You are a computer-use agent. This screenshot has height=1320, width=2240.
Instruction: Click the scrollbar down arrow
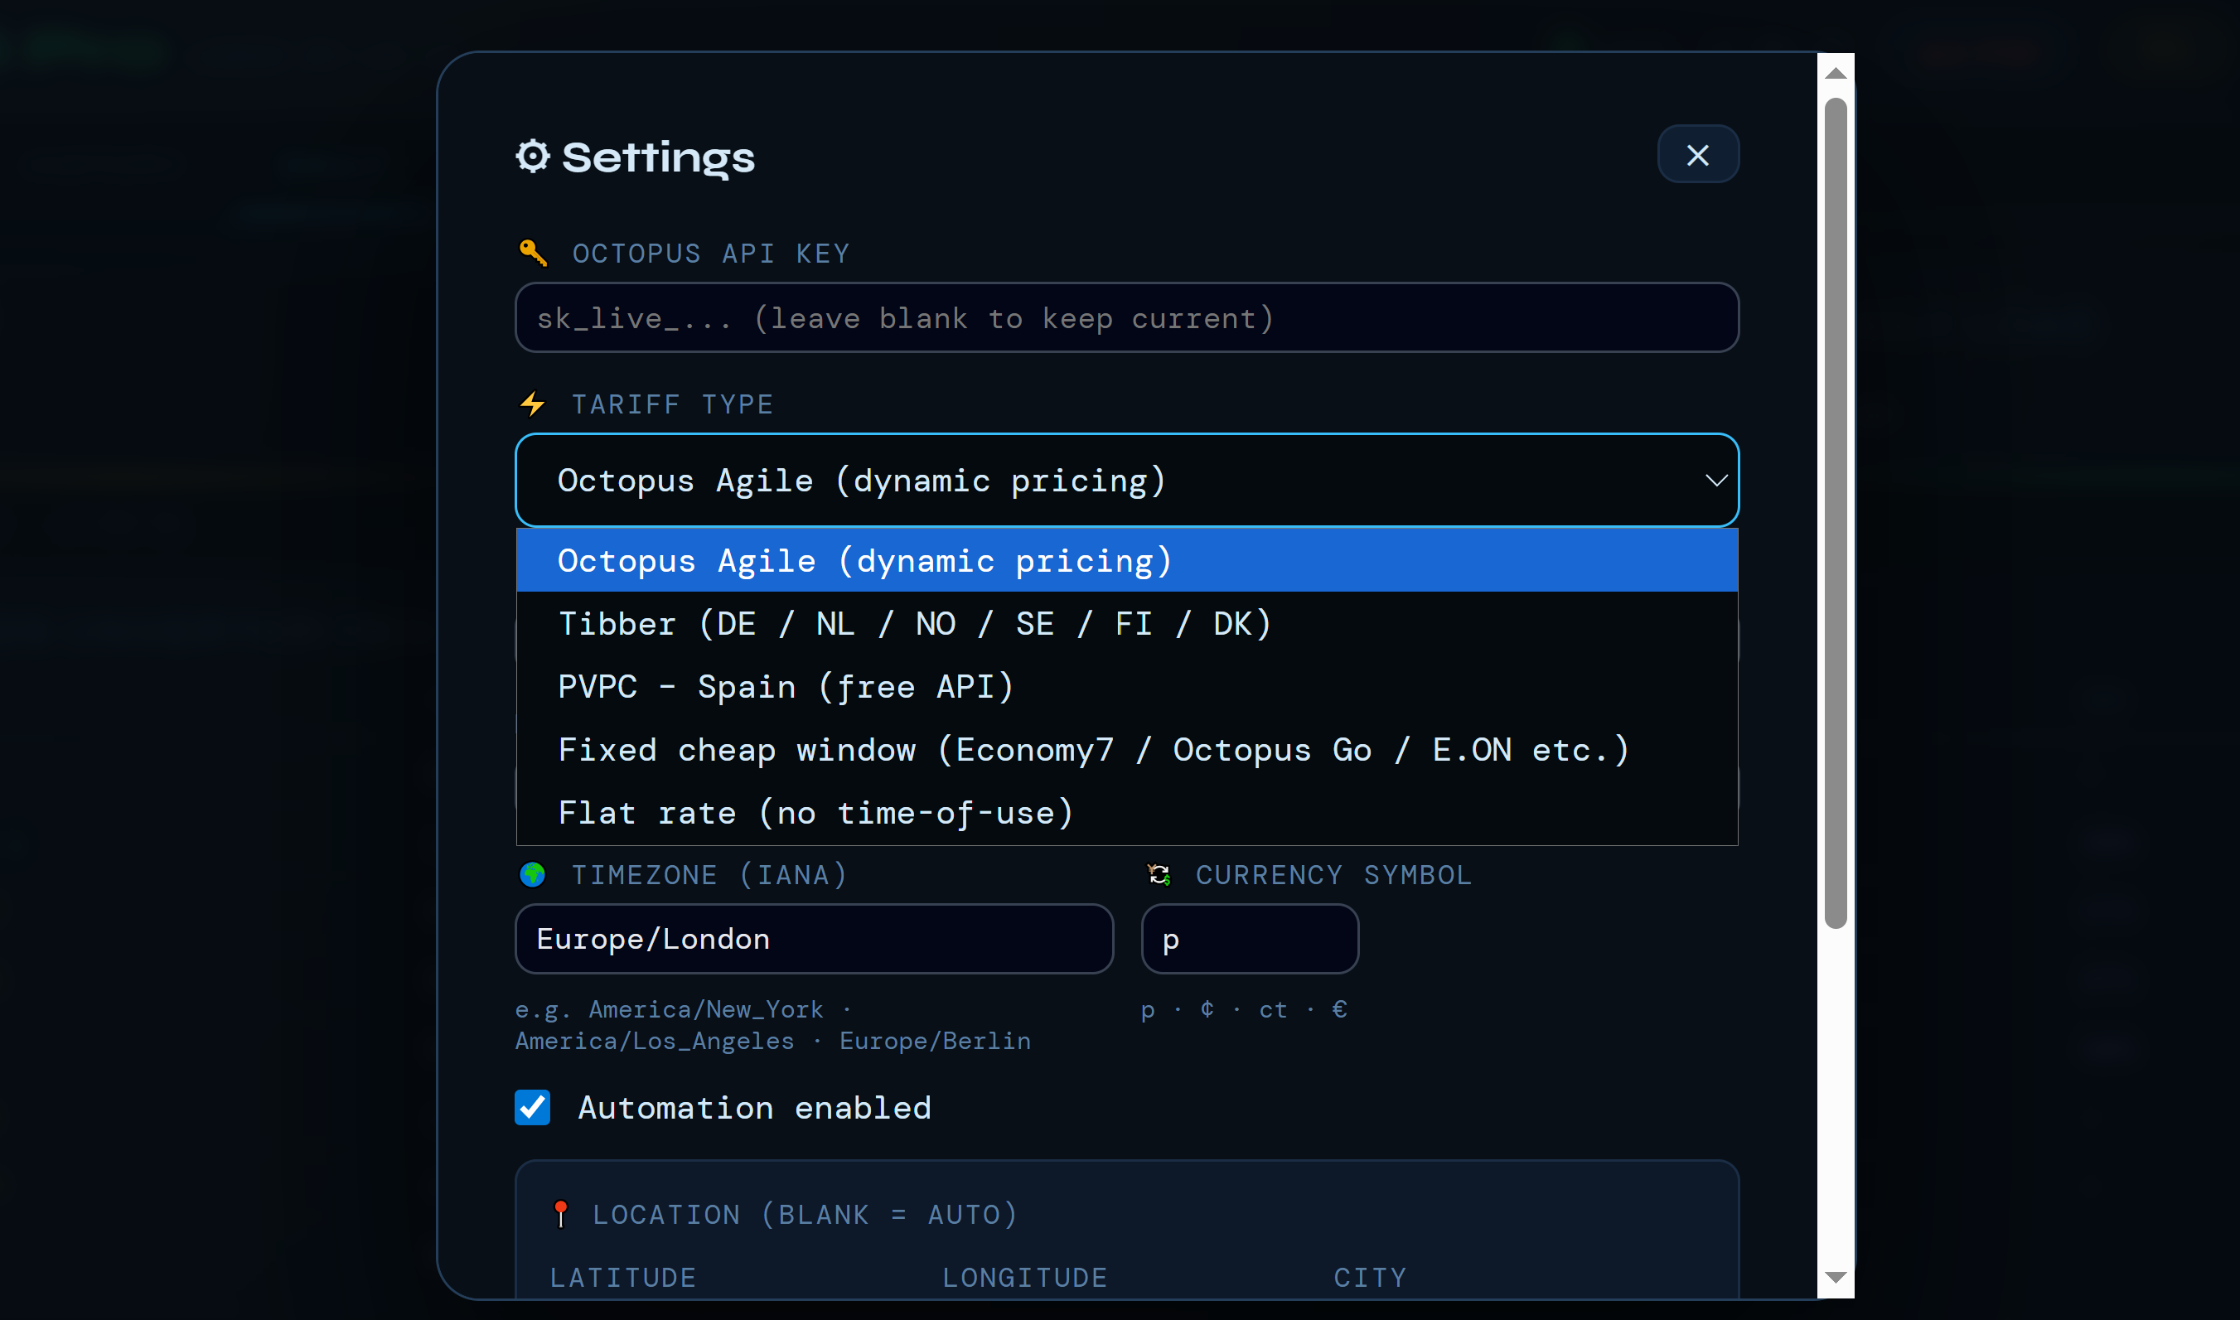click(1836, 1279)
